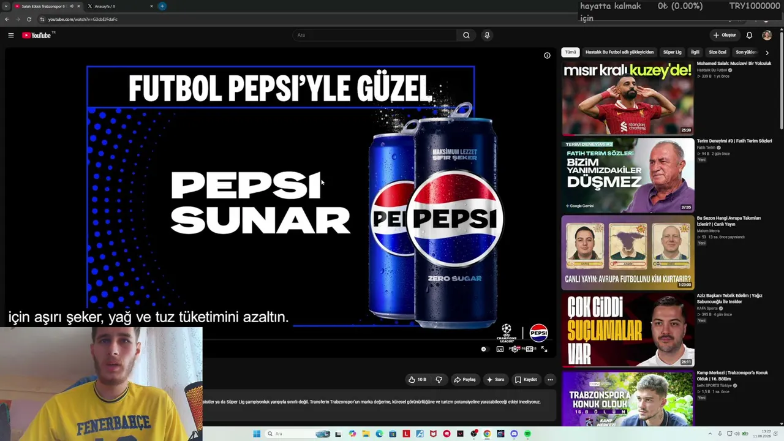784x441 pixels.
Task: Mute the YouTube tab via speaker icon
Action: pyautogui.click(x=72, y=6)
